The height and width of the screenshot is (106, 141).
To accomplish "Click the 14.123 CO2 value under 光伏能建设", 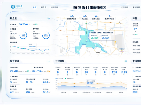I will (29, 82).
